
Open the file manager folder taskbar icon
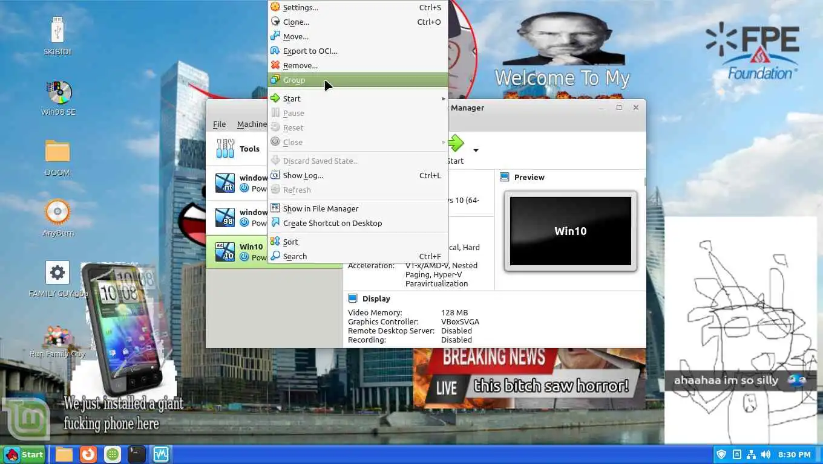(x=64, y=454)
